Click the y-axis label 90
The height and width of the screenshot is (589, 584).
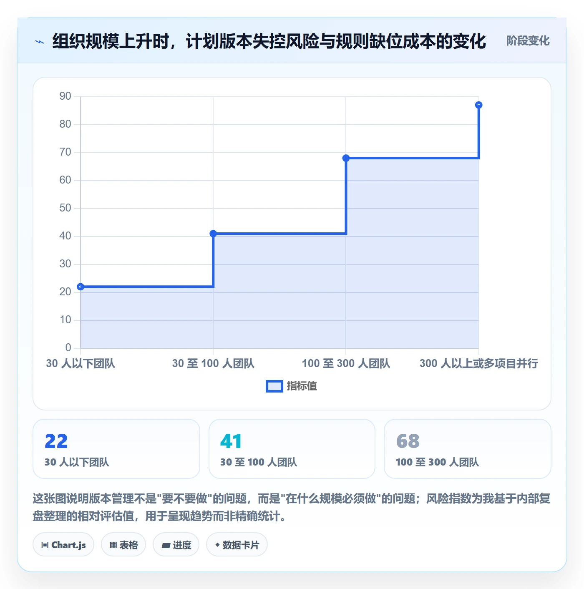(x=65, y=96)
